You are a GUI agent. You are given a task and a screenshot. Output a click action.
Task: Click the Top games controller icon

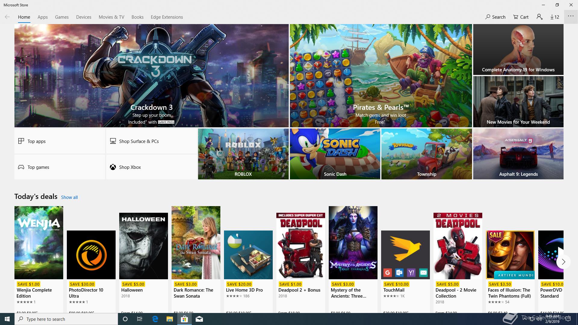pyautogui.click(x=21, y=167)
